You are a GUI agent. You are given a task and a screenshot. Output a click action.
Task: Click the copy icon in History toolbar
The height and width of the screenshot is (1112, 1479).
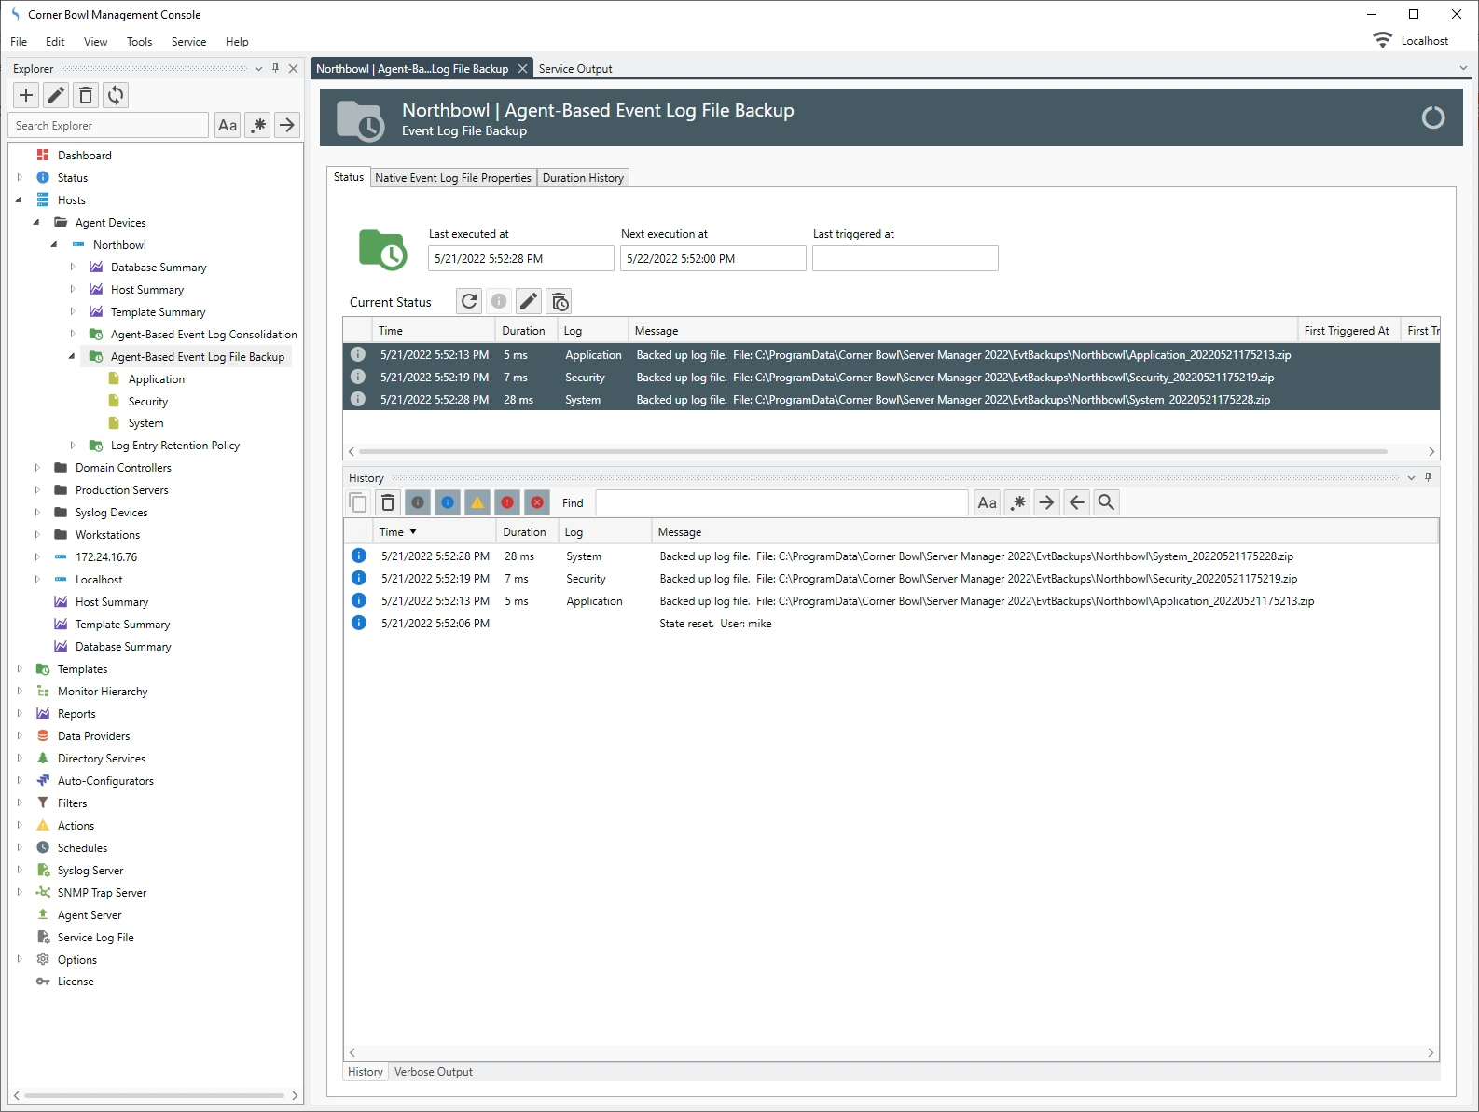pos(358,502)
